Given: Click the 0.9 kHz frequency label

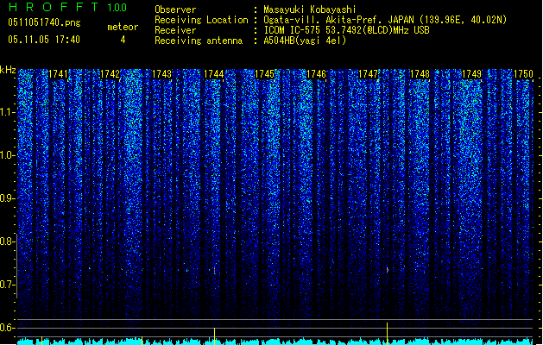Looking at the screenshot, I should tap(7, 198).
